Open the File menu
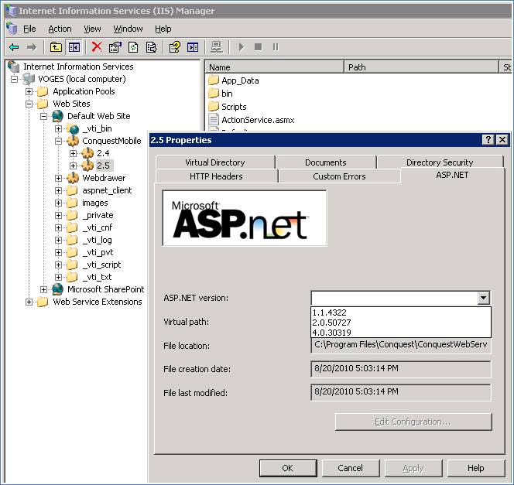Viewport: 514px width, 485px height. coord(29,29)
